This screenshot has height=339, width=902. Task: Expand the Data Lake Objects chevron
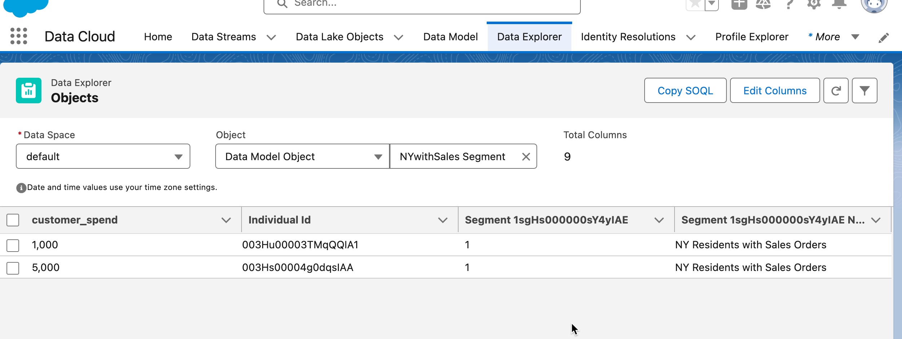[x=398, y=37]
